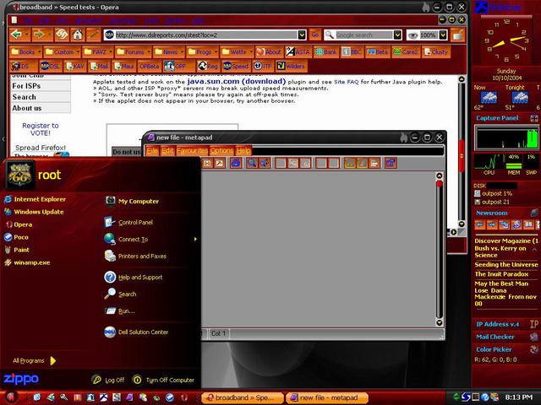The height and width of the screenshot is (405, 541).
Task: Click metapad replace toolbar icon
Action: point(265,163)
